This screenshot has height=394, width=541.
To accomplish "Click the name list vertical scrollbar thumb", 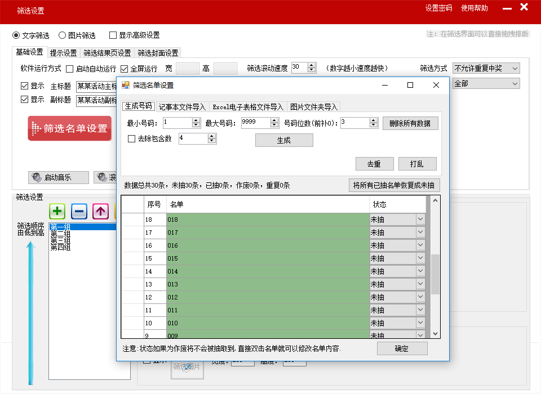I will [434, 274].
